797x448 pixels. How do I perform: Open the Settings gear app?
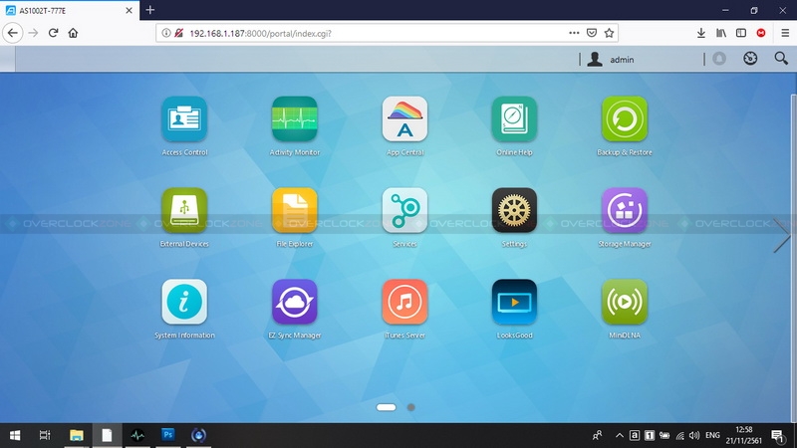coord(514,210)
